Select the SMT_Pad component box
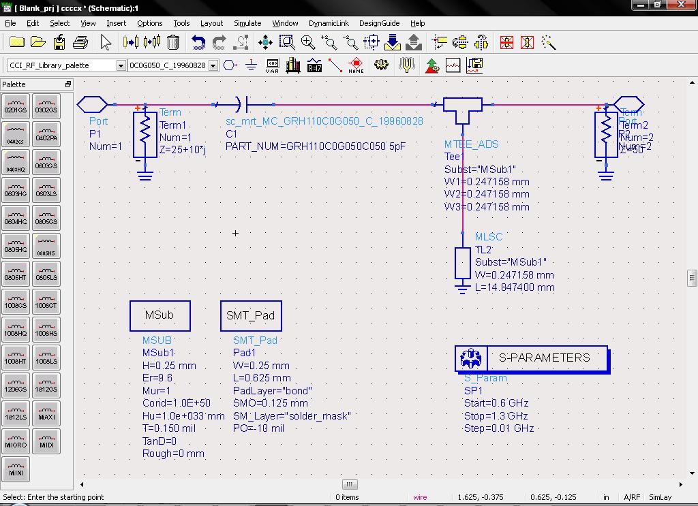This screenshot has height=506, width=698. click(x=251, y=316)
